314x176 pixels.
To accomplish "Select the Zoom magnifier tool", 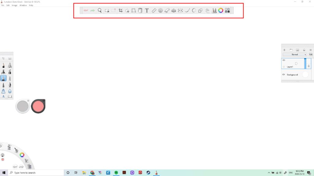I will (x=100, y=10).
